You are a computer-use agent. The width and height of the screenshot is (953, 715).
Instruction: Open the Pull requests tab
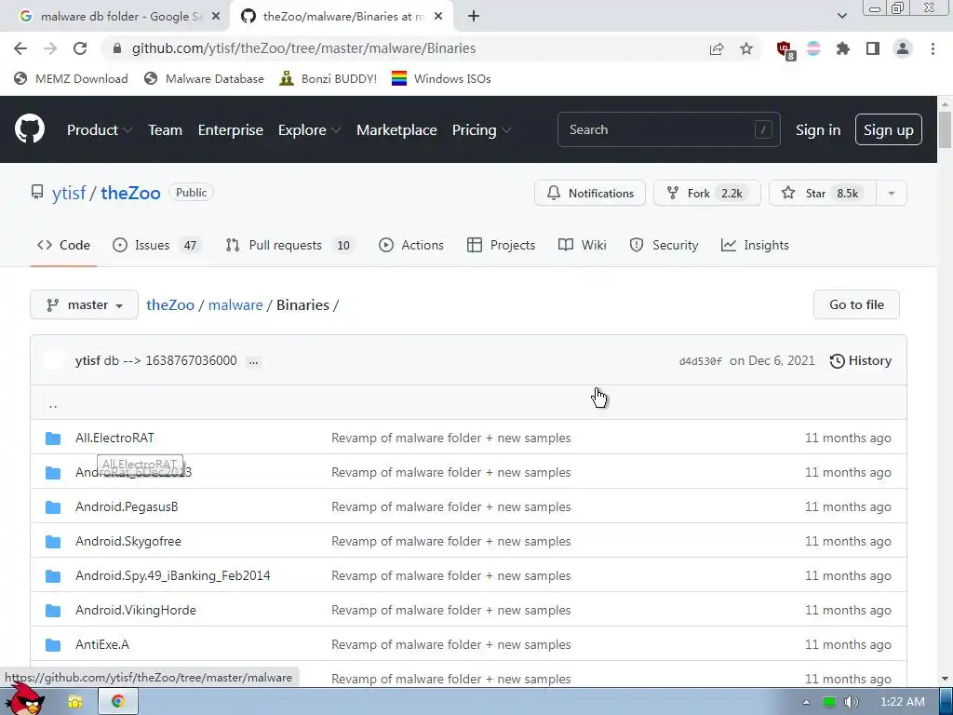click(290, 245)
